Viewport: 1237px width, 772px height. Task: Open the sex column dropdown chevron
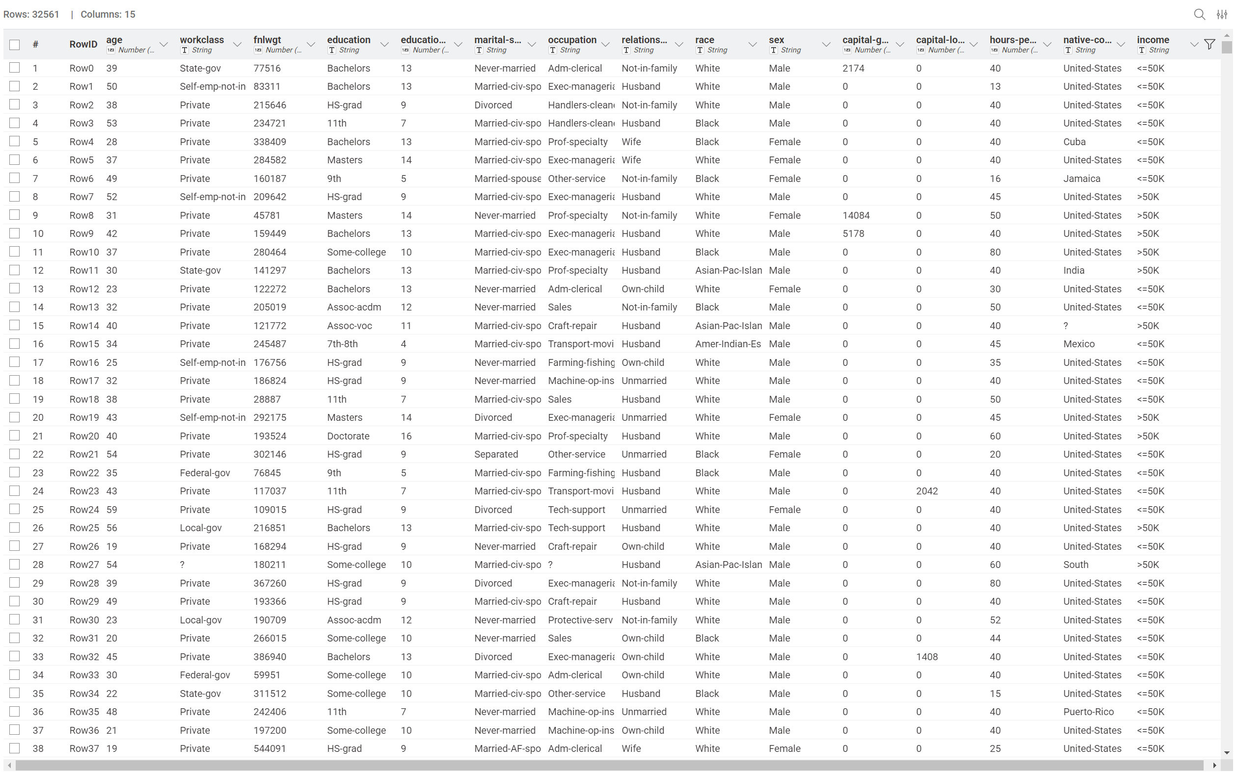(826, 45)
